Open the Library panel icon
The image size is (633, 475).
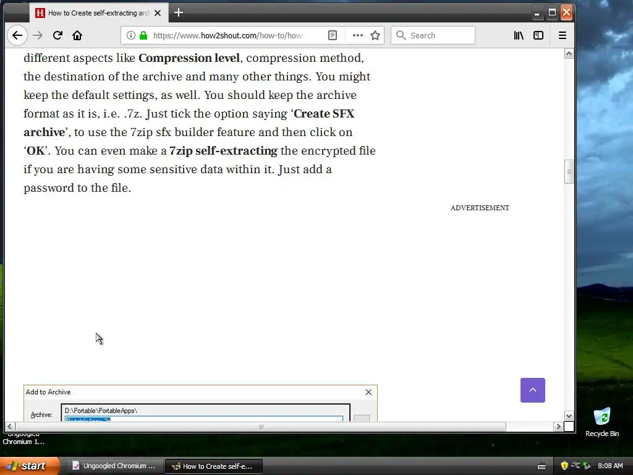[519, 35]
